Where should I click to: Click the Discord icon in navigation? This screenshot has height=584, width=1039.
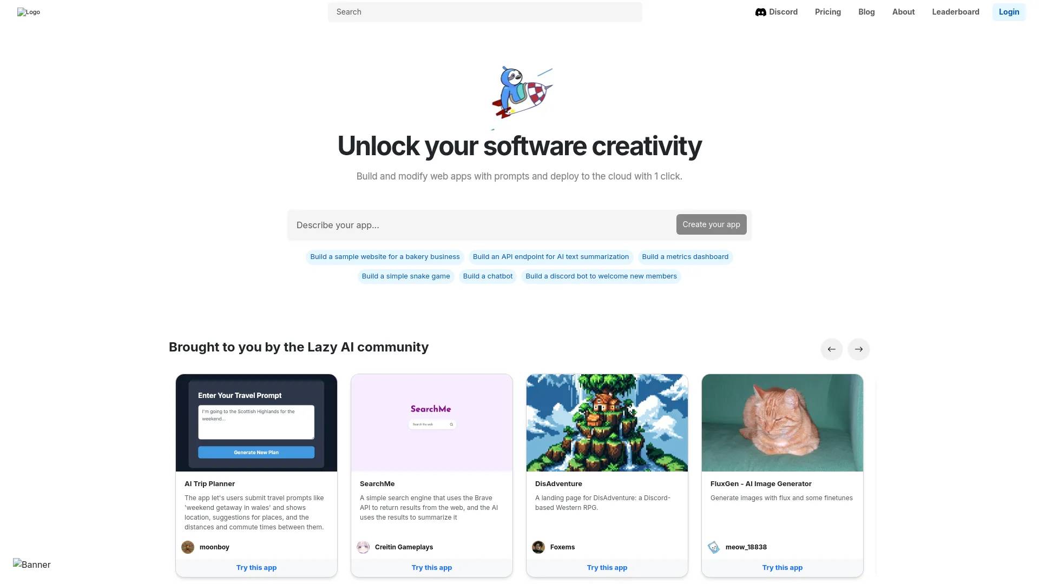point(760,11)
